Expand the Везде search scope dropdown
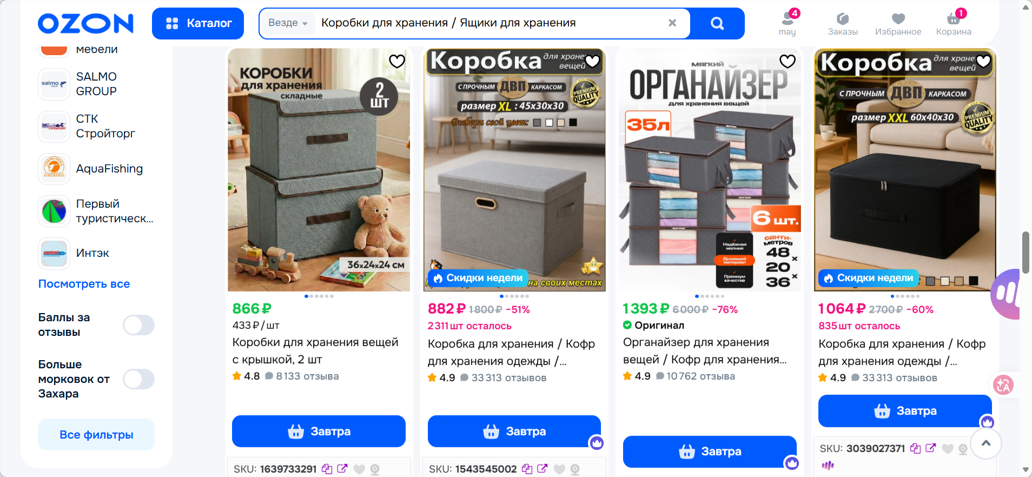The height and width of the screenshot is (477, 1032). 288,23
